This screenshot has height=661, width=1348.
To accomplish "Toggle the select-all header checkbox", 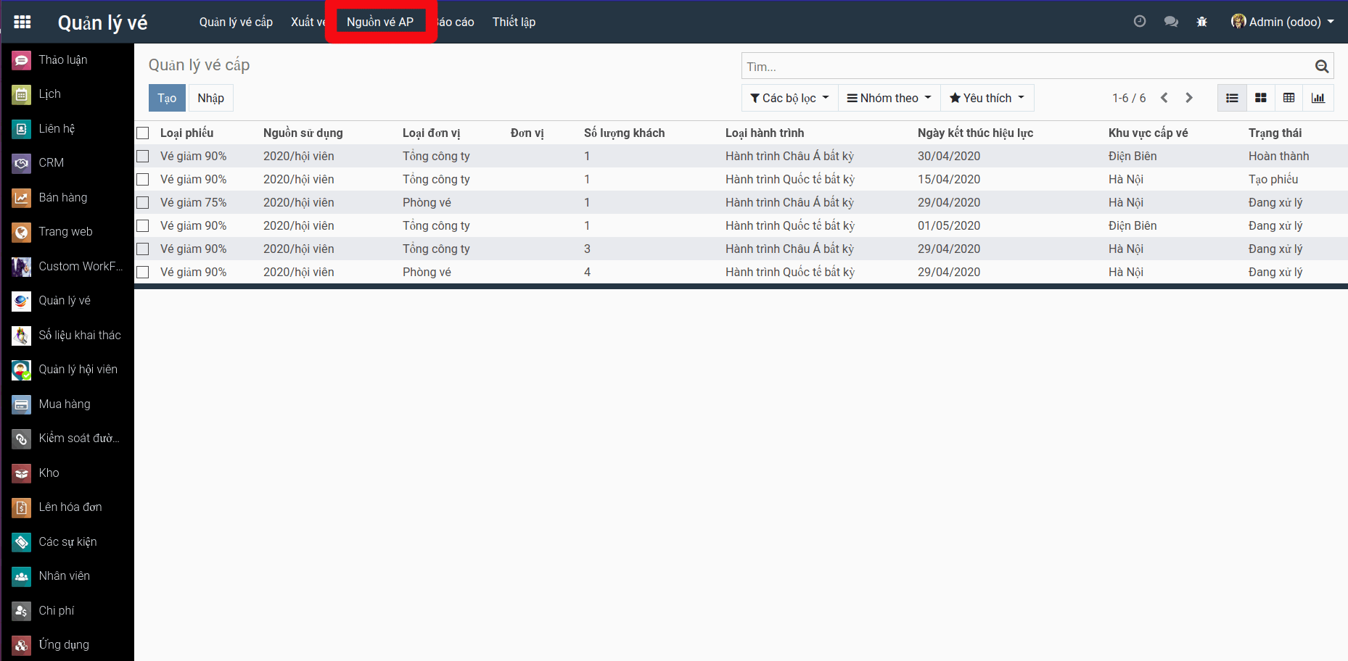I will [143, 133].
